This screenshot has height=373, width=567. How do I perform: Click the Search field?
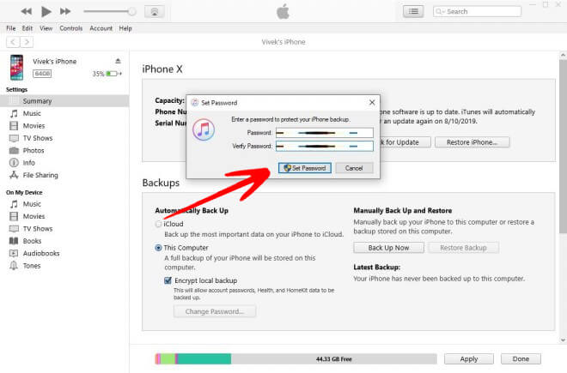tap(477, 11)
